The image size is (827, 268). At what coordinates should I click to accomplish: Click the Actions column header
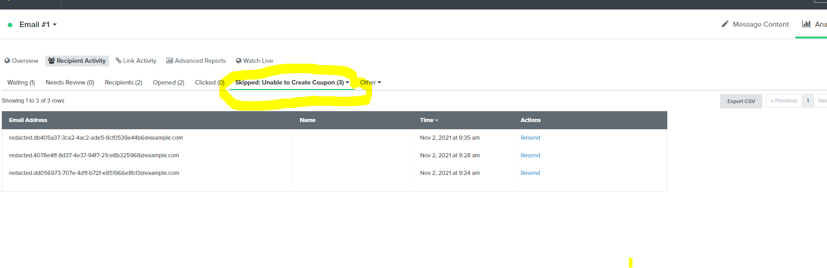click(x=531, y=120)
